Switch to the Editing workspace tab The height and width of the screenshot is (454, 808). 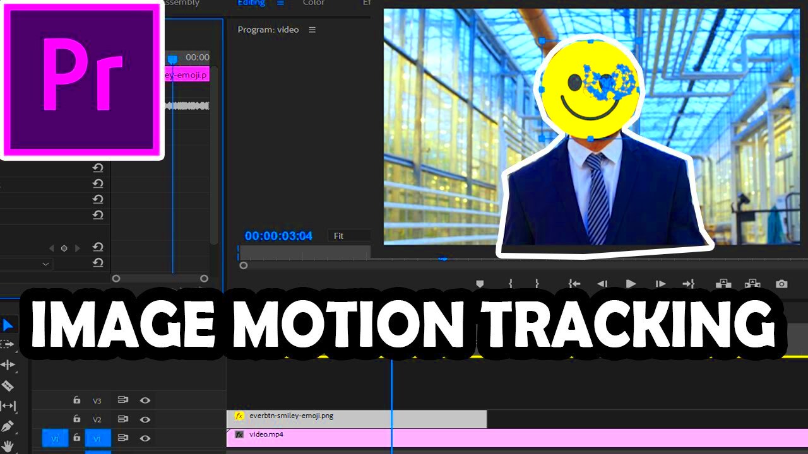tap(251, 3)
